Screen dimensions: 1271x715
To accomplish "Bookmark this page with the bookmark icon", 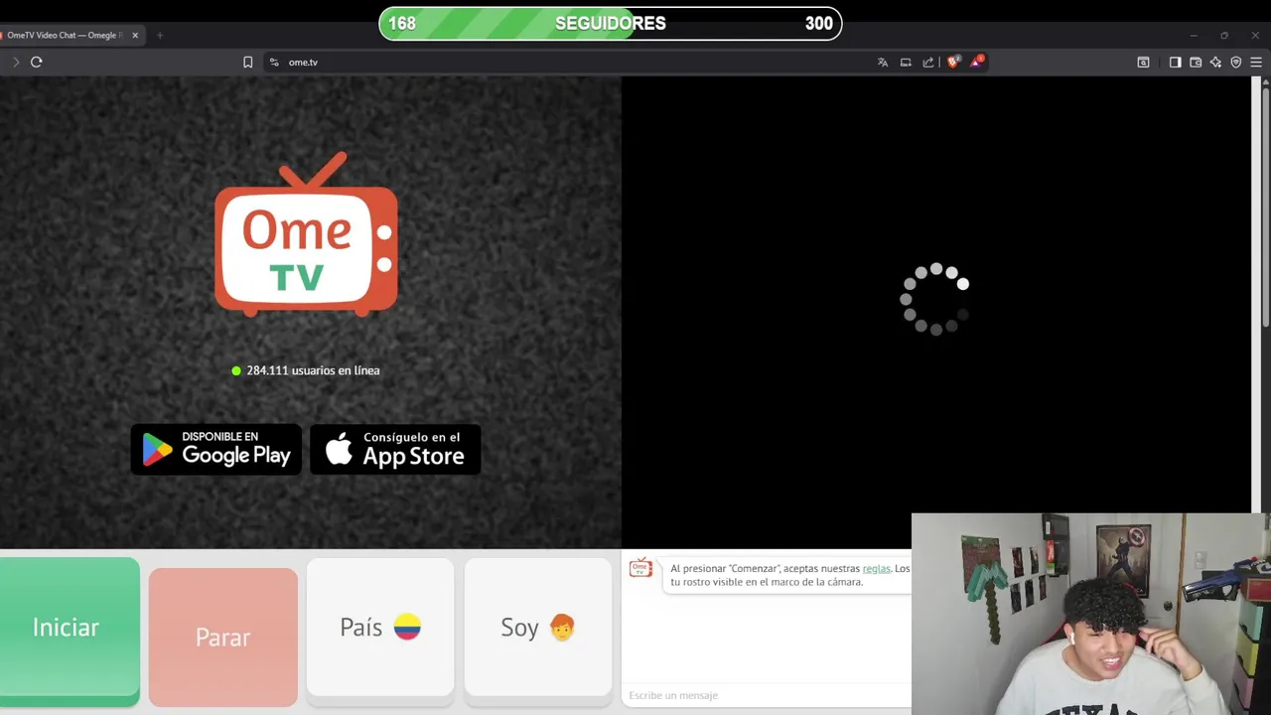I will tap(248, 62).
